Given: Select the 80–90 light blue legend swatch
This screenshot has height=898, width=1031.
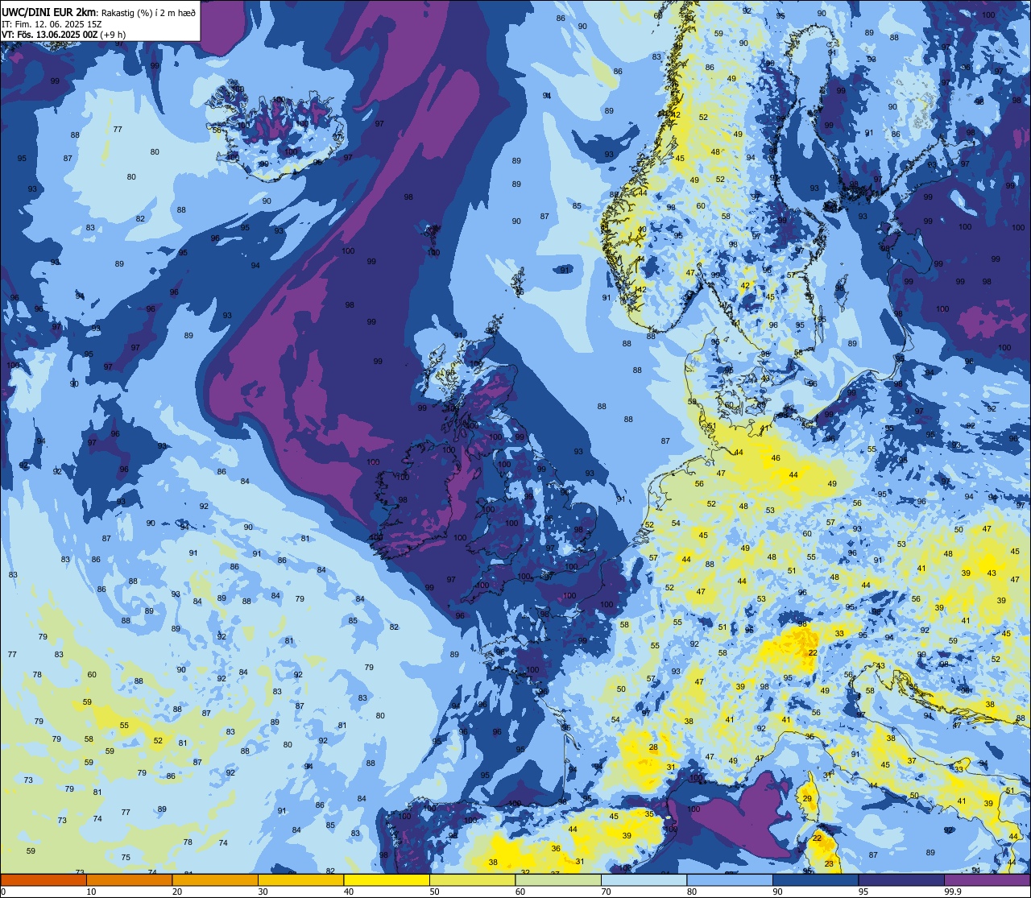Looking at the screenshot, I should pos(730,880).
